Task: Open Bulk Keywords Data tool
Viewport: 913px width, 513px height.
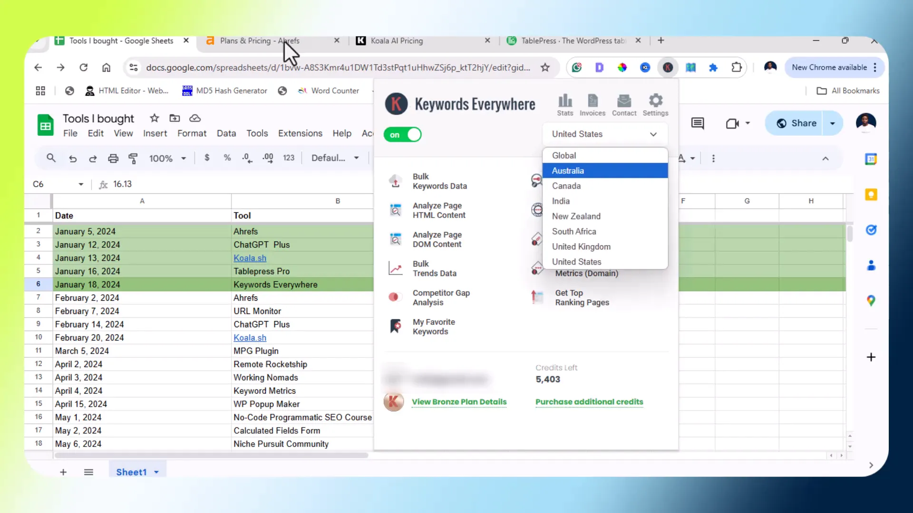Action: pyautogui.click(x=428, y=181)
